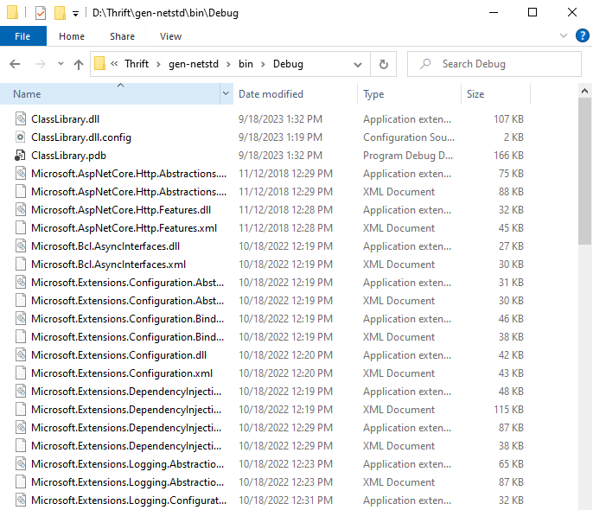
Task: Click the 166 KB size cell
Action: (x=508, y=156)
